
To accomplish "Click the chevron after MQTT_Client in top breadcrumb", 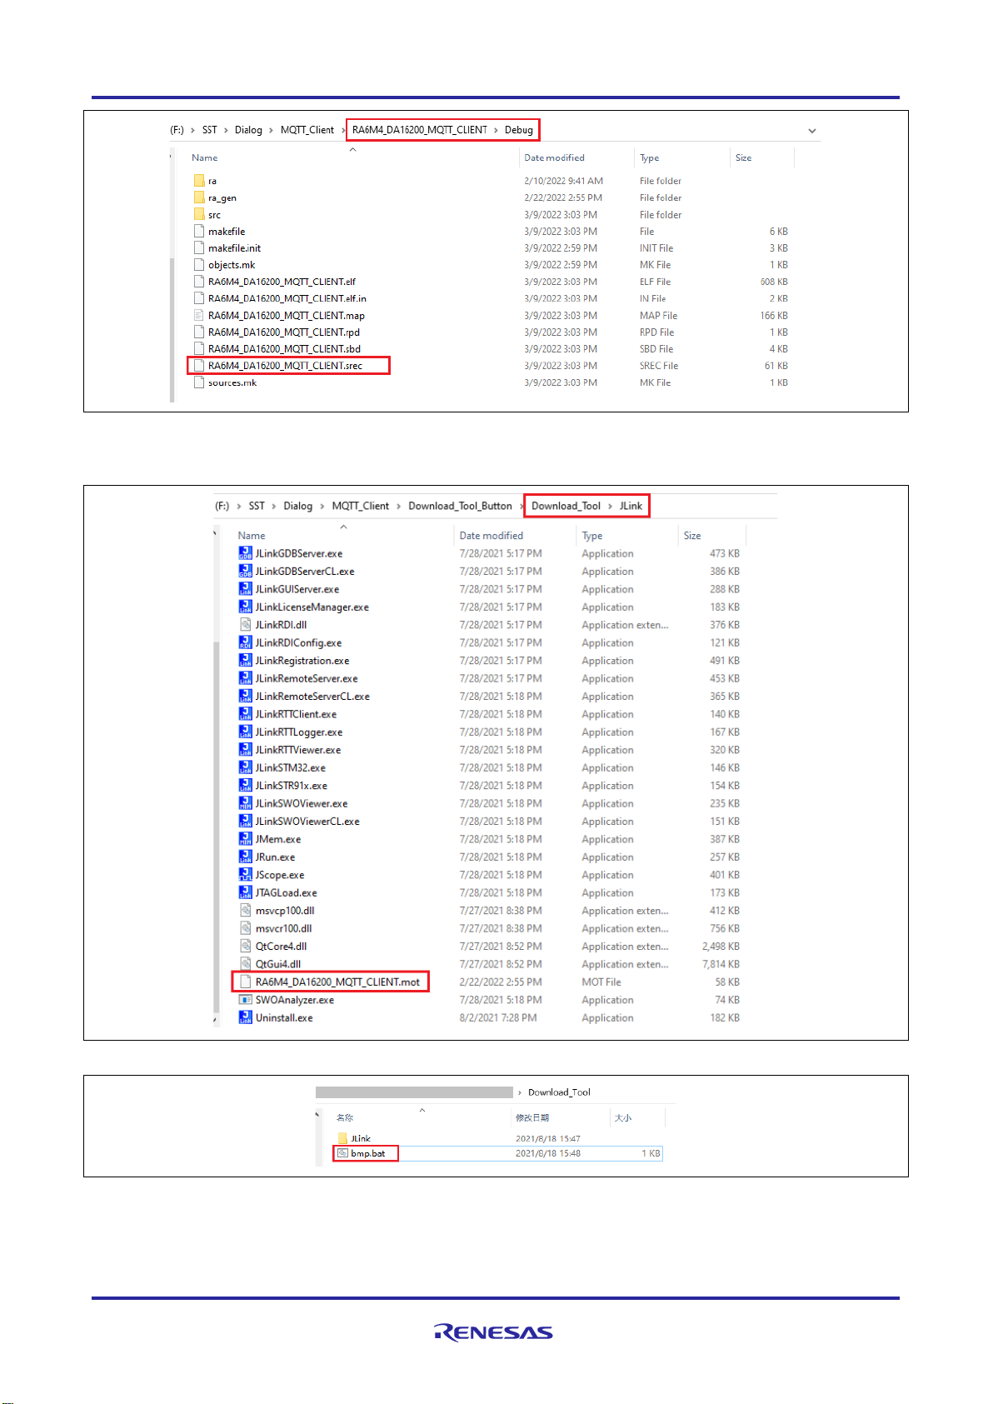I will point(342,130).
